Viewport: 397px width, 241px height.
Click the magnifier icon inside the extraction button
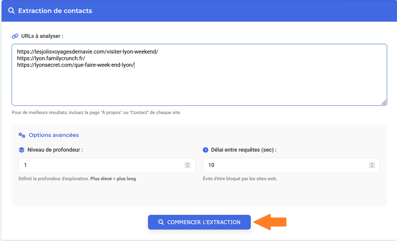pos(161,222)
